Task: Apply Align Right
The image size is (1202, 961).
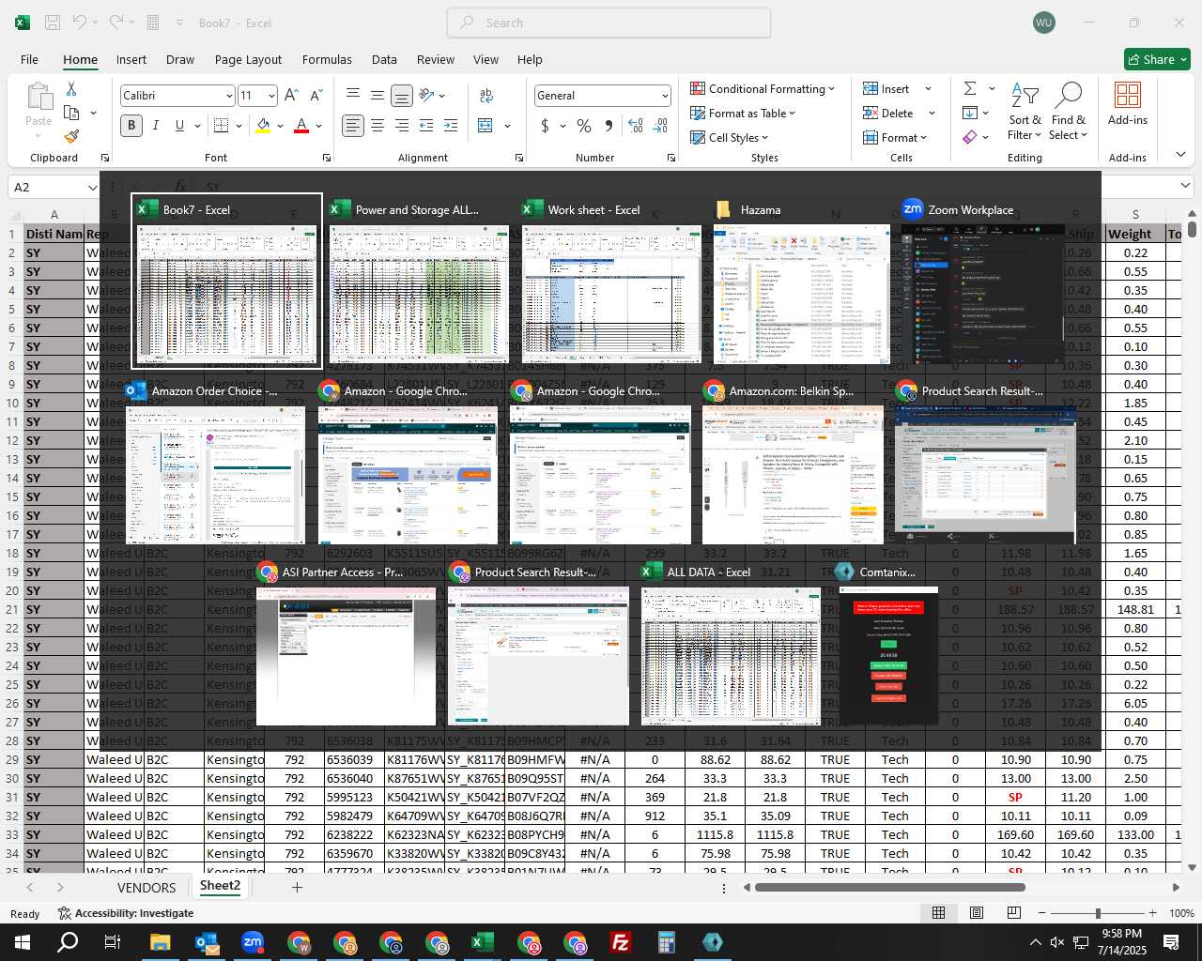Action: point(402,125)
